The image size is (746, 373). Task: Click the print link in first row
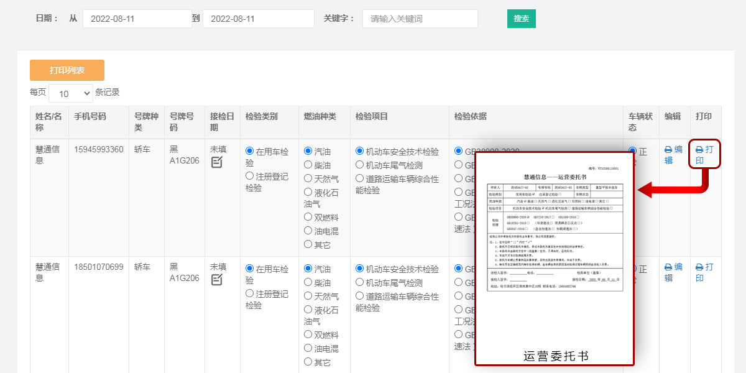(704, 155)
